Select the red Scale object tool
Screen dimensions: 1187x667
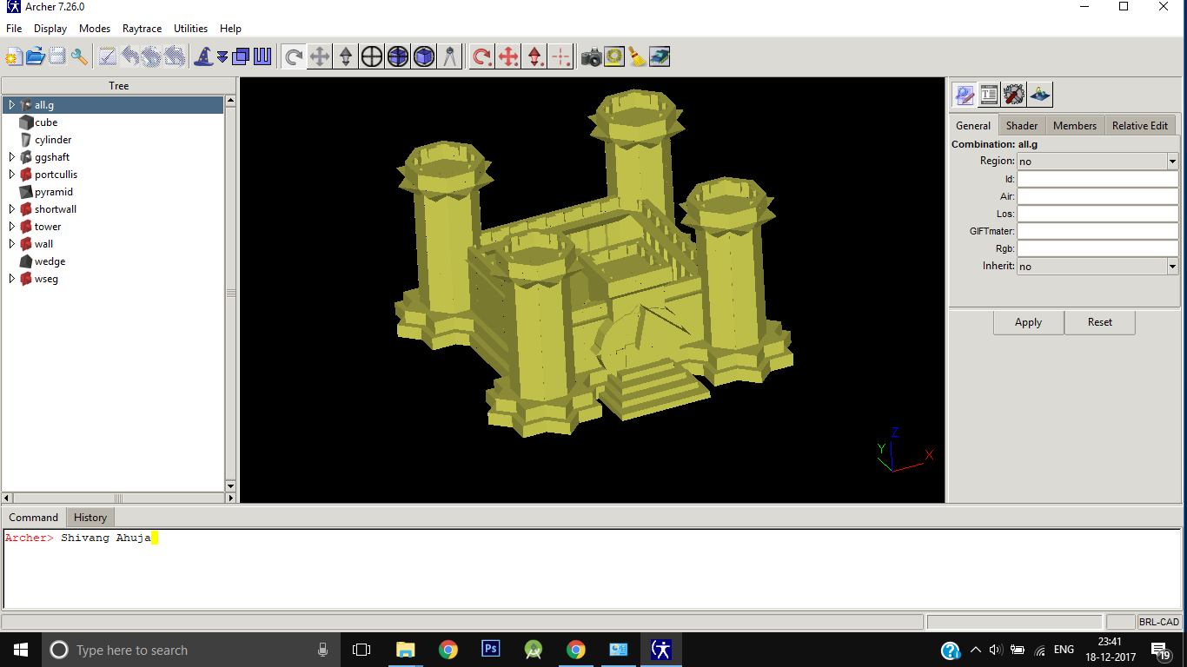tap(535, 57)
